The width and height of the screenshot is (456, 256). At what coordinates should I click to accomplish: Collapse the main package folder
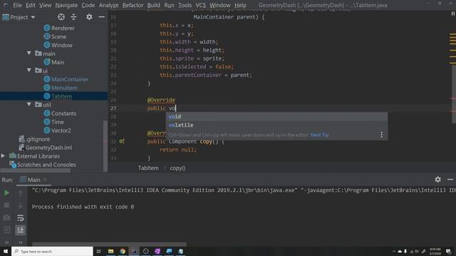28,53
